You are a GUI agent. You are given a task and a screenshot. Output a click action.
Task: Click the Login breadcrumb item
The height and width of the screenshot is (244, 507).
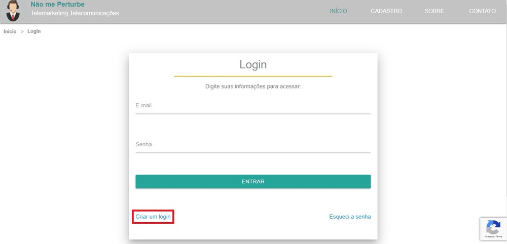[x=34, y=31]
